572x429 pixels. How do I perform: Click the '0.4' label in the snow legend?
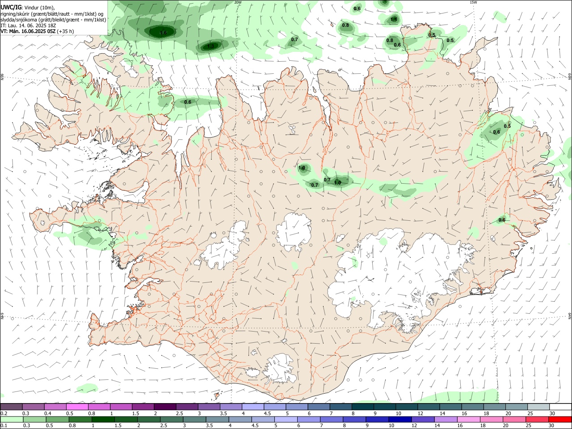click(x=47, y=413)
